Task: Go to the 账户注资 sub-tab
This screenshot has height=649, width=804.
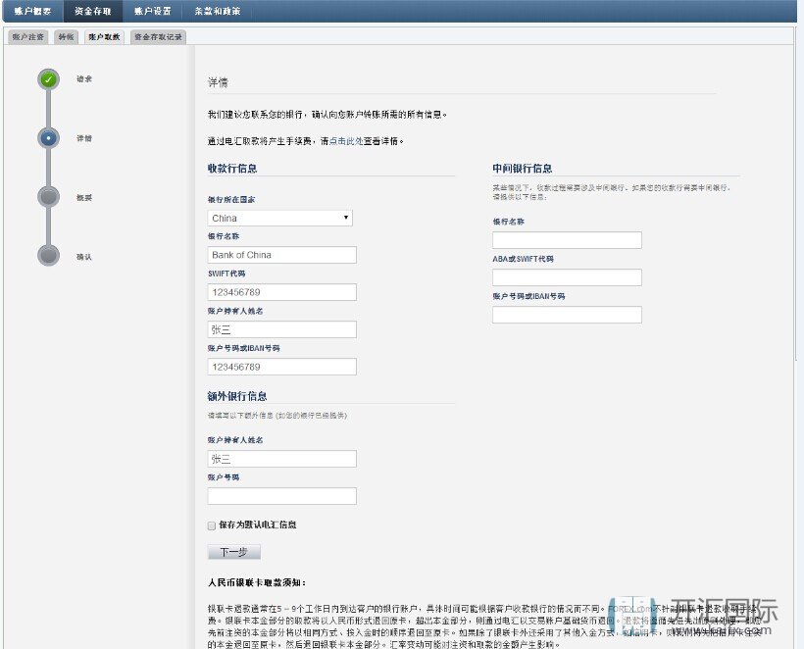Action: click(28, 36)
